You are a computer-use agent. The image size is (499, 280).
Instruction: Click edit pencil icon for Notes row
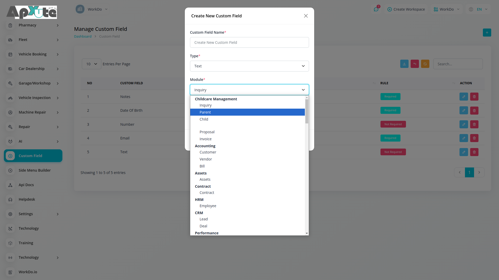pos(463,97)
